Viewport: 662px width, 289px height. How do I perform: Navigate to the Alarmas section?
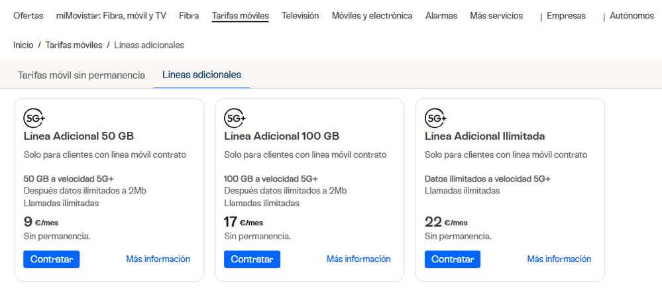(441, 16)
